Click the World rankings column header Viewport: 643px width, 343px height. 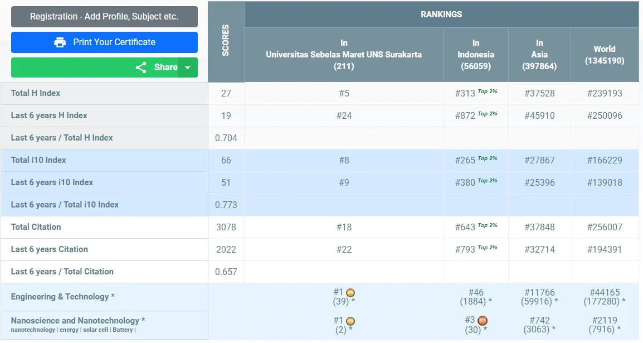coord(605,55)
